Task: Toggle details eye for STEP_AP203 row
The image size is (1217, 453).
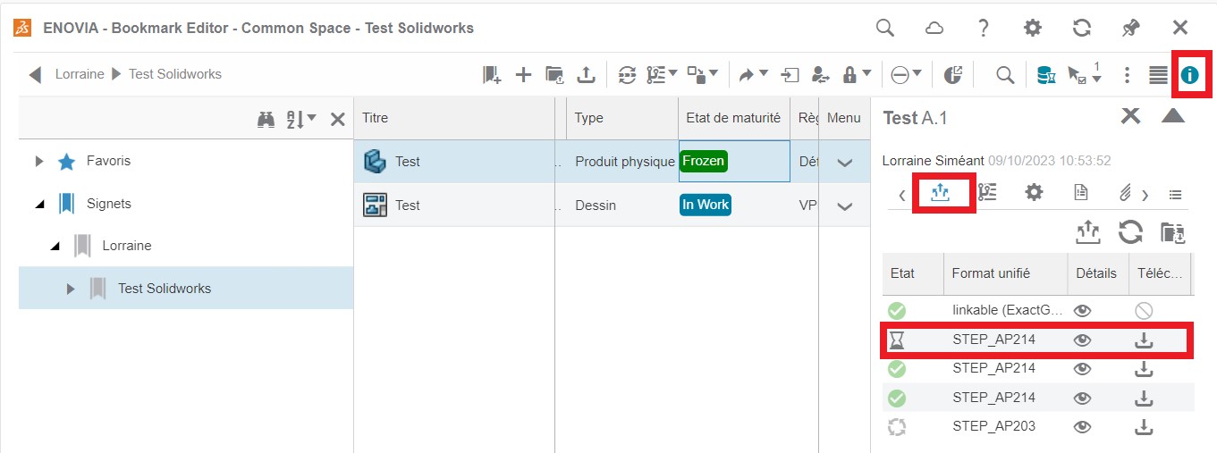Action: [x=1083, y=426]
